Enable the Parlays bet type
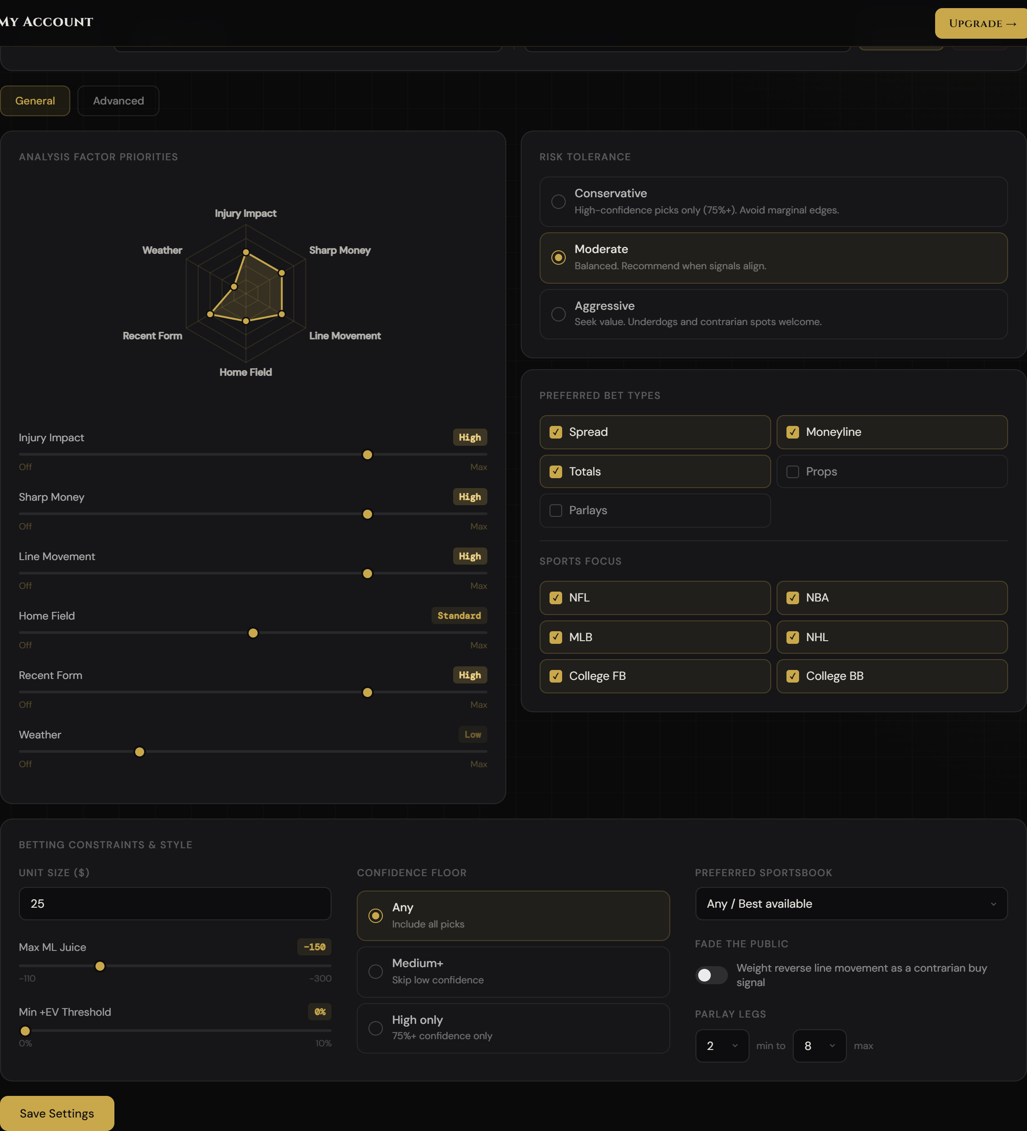1027x1131 pixels. 655,511
